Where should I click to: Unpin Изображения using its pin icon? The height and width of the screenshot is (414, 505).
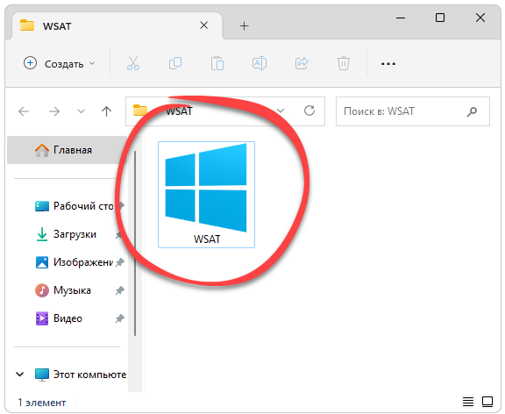(x=120, y=262)
